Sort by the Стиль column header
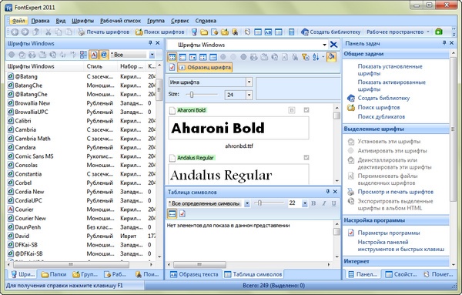Screen dimensions: 462x295 tap(101, 66)
